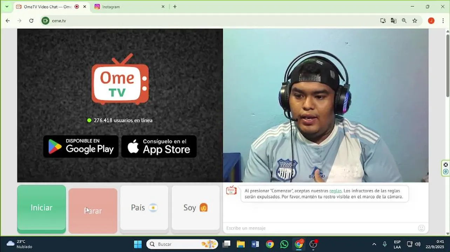This screenshot has height=252, width=450.
Task: Click the taskbar Buscar search box
Action: [182, 244]
